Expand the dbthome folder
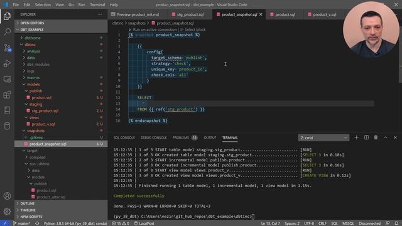402x226 pixels. [x=33, y=38]
